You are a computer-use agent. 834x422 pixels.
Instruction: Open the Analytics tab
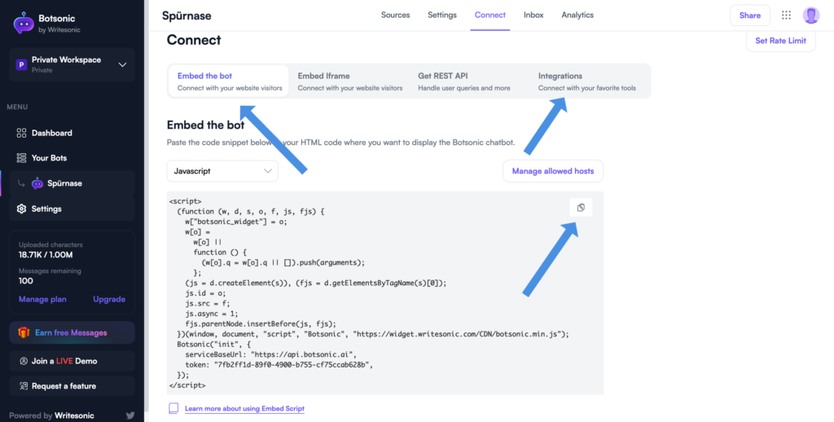(x=577, y=15)
